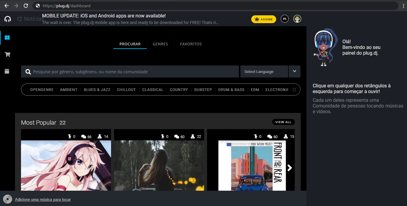Select the CHILLOUT genre
Screen dimensions: 407x206
point(126,90)
